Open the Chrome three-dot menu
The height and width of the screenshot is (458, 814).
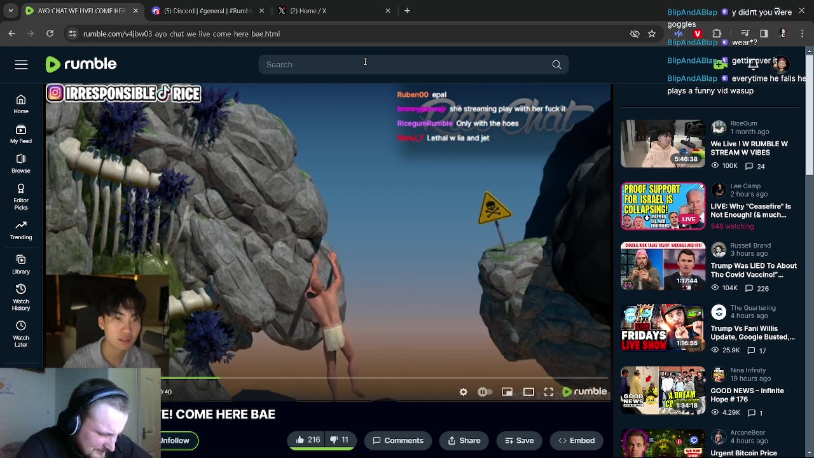[x=802, y=34]
